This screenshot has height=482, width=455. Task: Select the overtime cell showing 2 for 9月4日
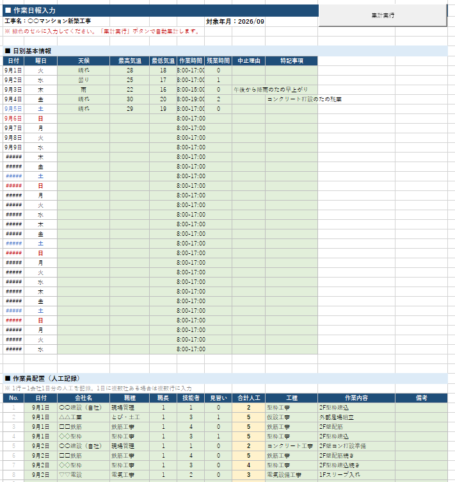pyautogui.click(x=218, y=99)
